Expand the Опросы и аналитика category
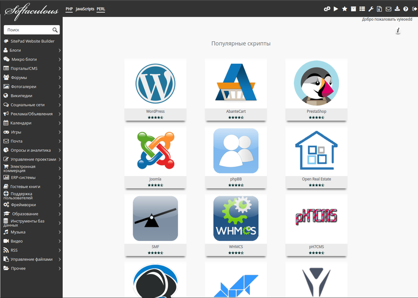 click(31, 150)
